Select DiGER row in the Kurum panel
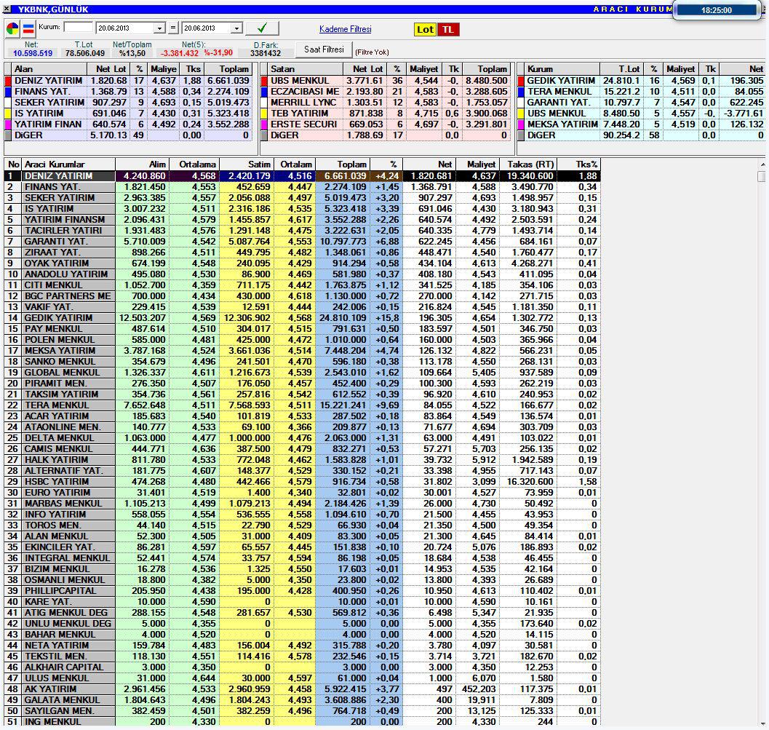This screenshot has width=769, height=730. coord(642,135)
